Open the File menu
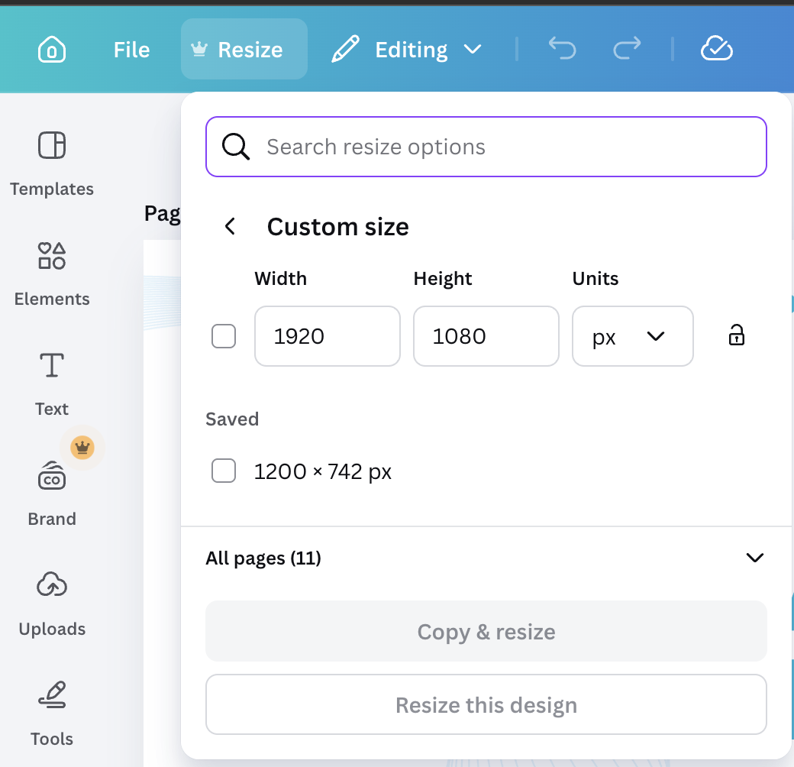Viewport: 794px width, 767px height. point(131,50)
